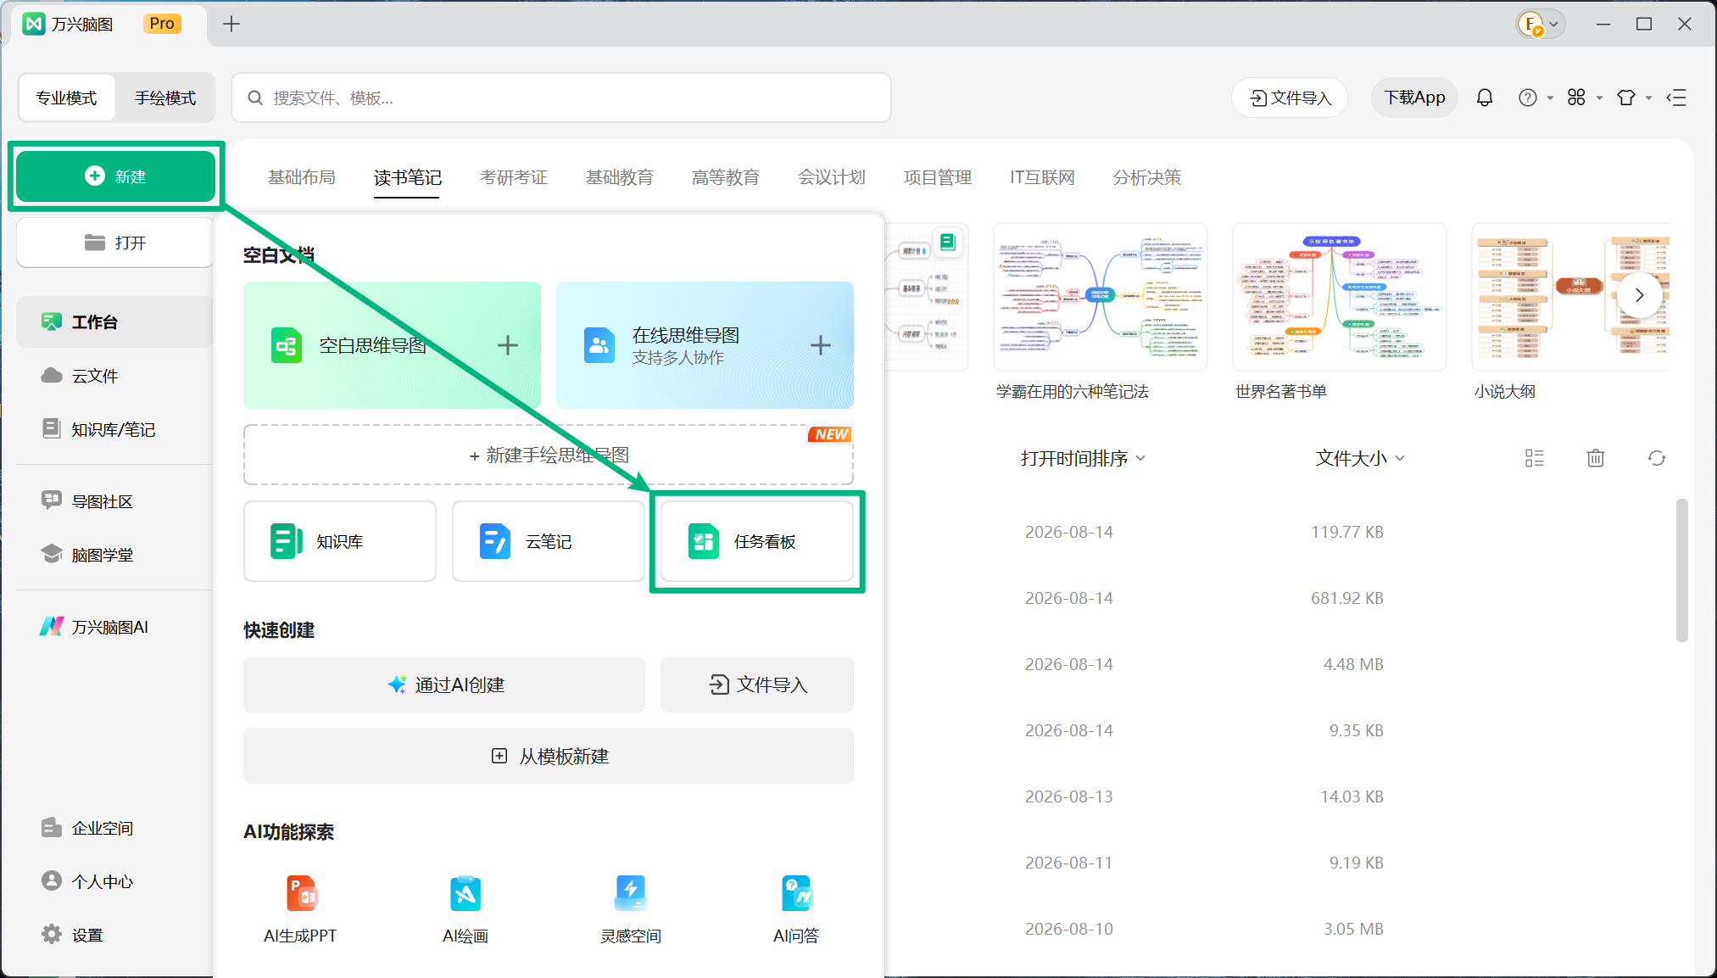Open 知识库/笔记 in the sidebar
The image size is (1717, 978).
point(114,429)
